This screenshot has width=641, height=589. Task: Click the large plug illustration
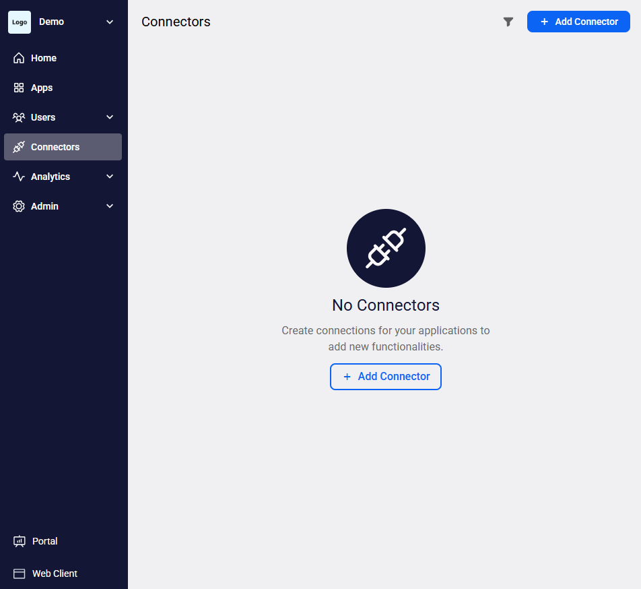tap(386, 248)
